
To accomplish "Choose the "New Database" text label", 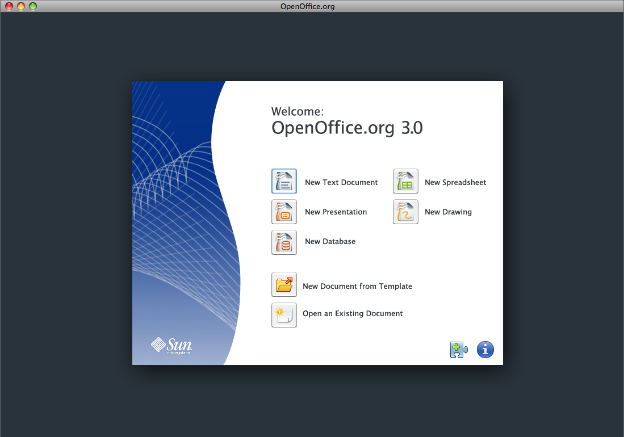I will pyautogui.click(x=330, y=241).
